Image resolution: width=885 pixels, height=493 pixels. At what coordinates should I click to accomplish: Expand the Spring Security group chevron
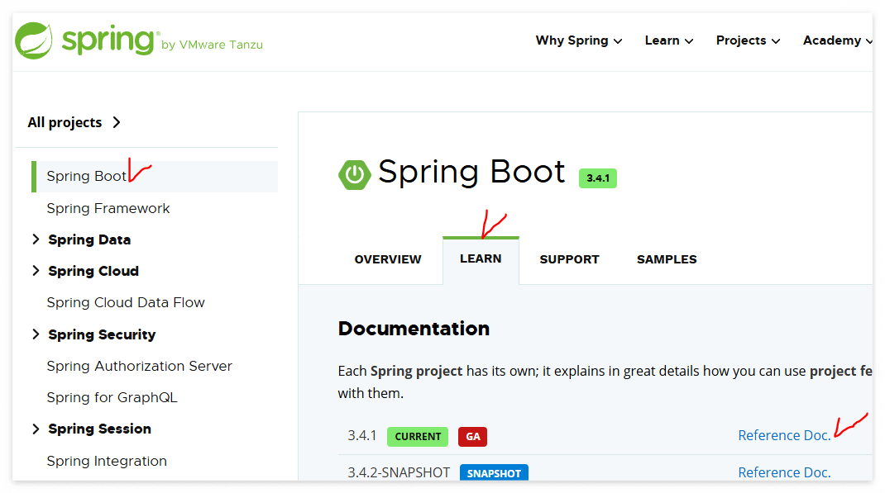[36, 334]
